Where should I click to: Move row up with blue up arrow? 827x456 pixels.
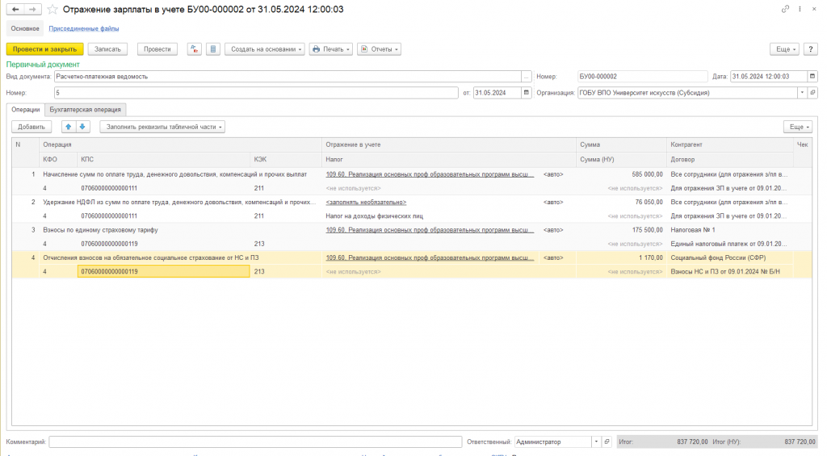(68, 127)
